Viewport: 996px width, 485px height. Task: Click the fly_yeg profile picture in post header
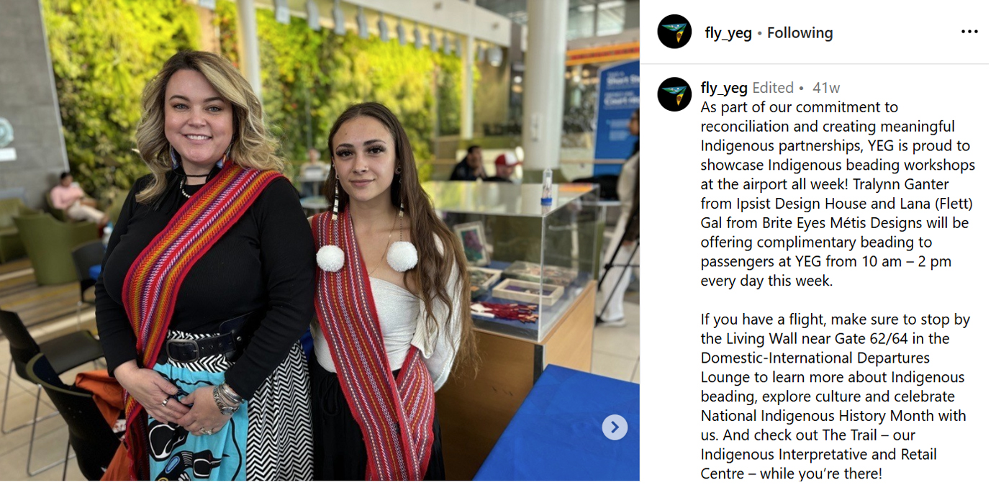[x=674, y=32]
